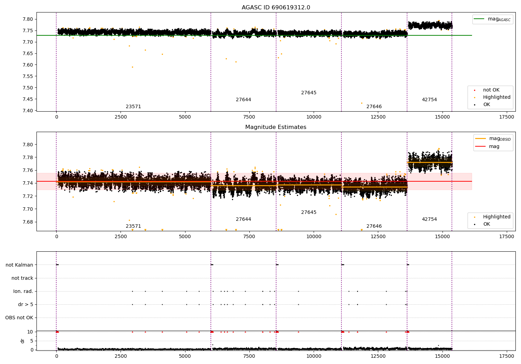Click OBSID label 23571 in middle plot
The image size is (521, 364).
point(133,226)
